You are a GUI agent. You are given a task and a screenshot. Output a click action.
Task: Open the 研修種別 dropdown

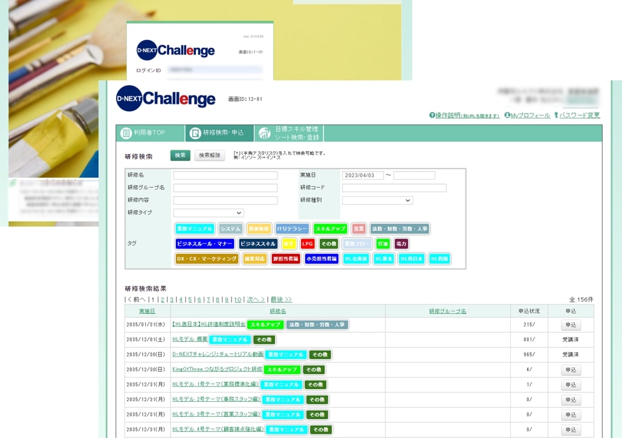click(x=377, y=200)
